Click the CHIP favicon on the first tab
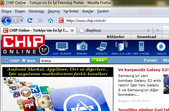The width and height of the screenshot is (169, 111). [6, 30]
